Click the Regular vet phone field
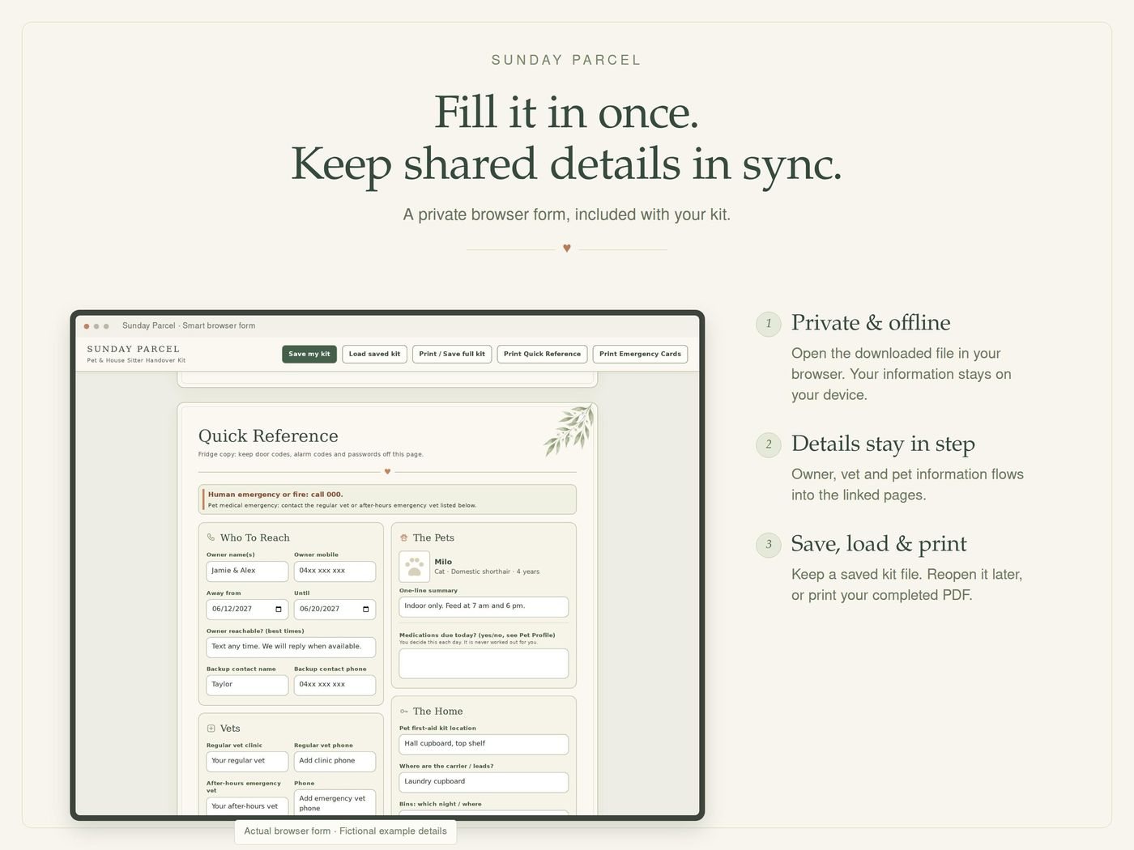Viewport: 1134px width, 850px height. (335, 761)
